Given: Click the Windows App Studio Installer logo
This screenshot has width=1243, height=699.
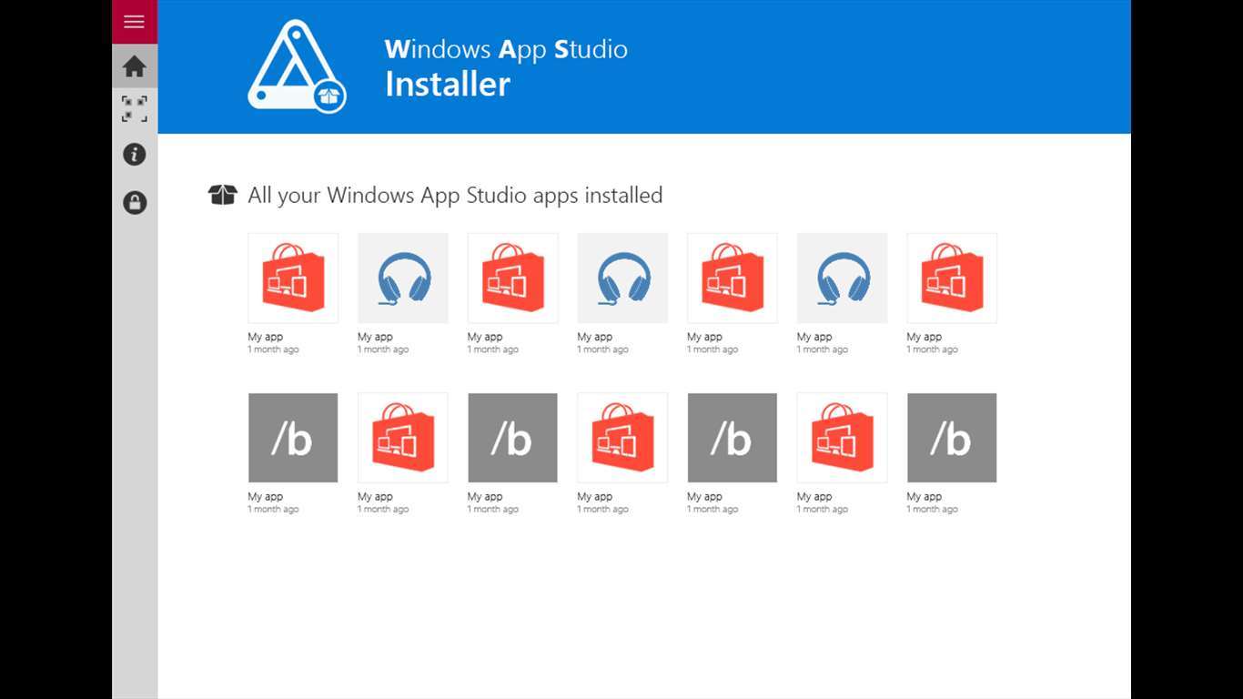Looking at the screenshot, I should 297,66.
